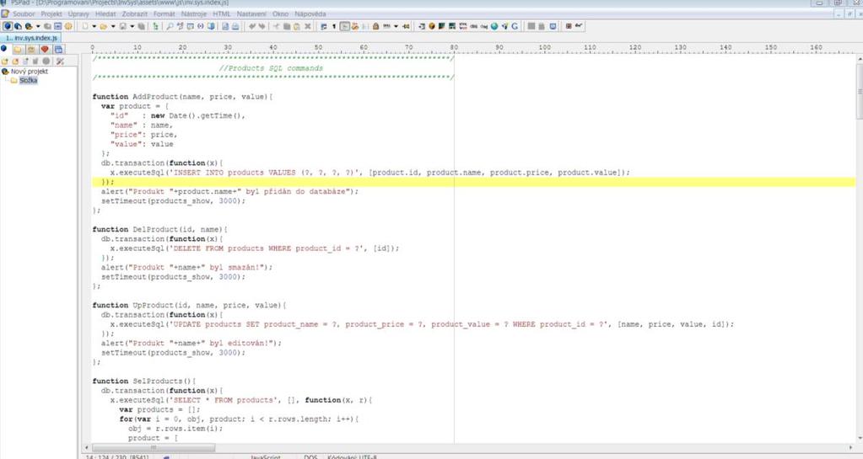Open the Zobrazit menu
This screenshot has height=459, width=863.
pyautogui.click(x=135, y=13)
